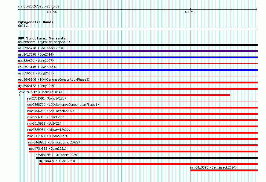
Task: Open nsv4730833 (Quan2021) variant label
Action: (x=48, y=149)
